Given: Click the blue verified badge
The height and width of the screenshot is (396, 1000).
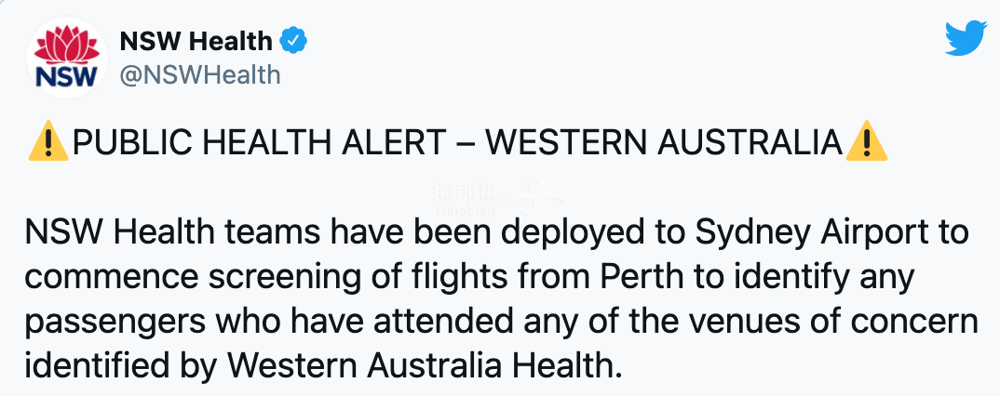Looking at the screenshot, I should click(x=294, y=42).
